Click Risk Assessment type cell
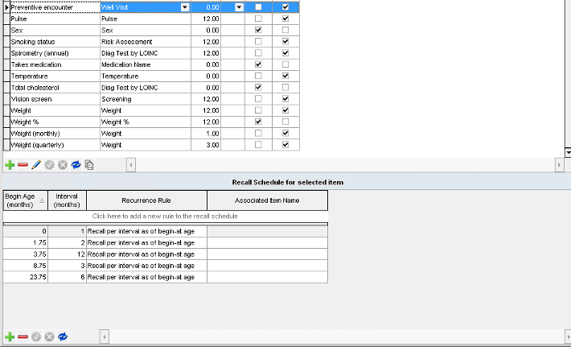Screen dimensions: 571x347 pyautogui.click(x=146, y=42)
